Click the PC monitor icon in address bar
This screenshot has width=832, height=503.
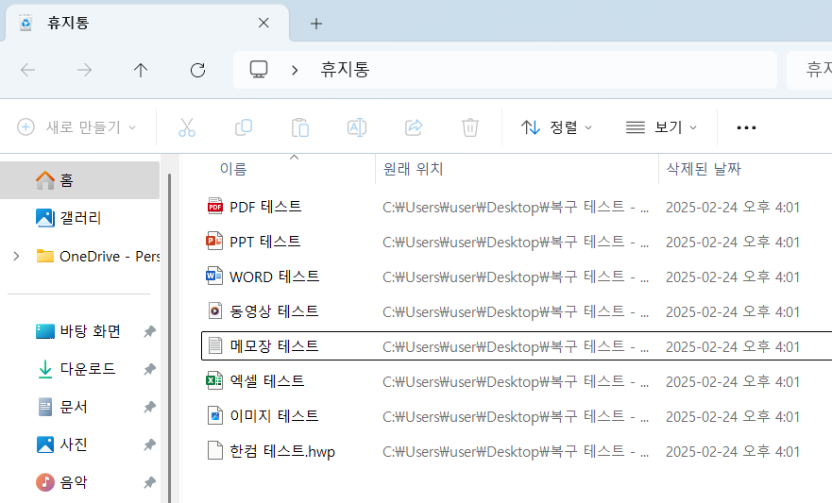click(259, 70)
